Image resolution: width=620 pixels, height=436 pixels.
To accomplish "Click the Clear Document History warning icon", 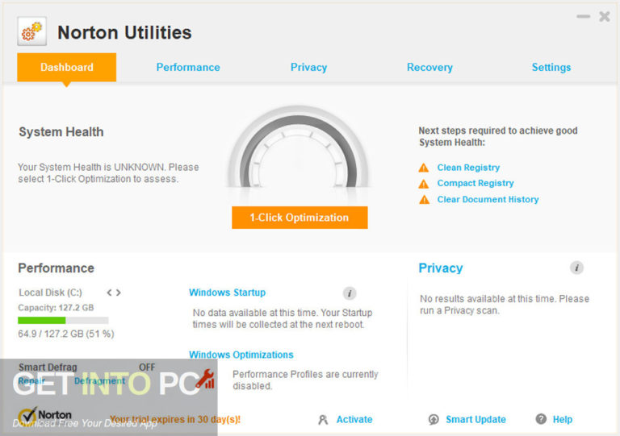I will click(x=424, y=200).
